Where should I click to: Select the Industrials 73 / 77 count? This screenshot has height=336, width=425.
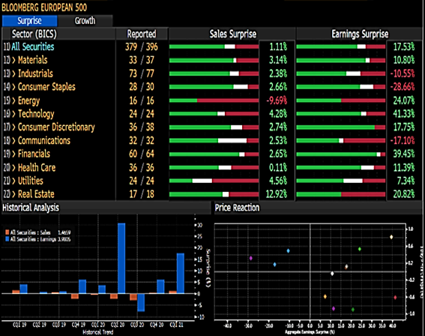pos(142,73)
